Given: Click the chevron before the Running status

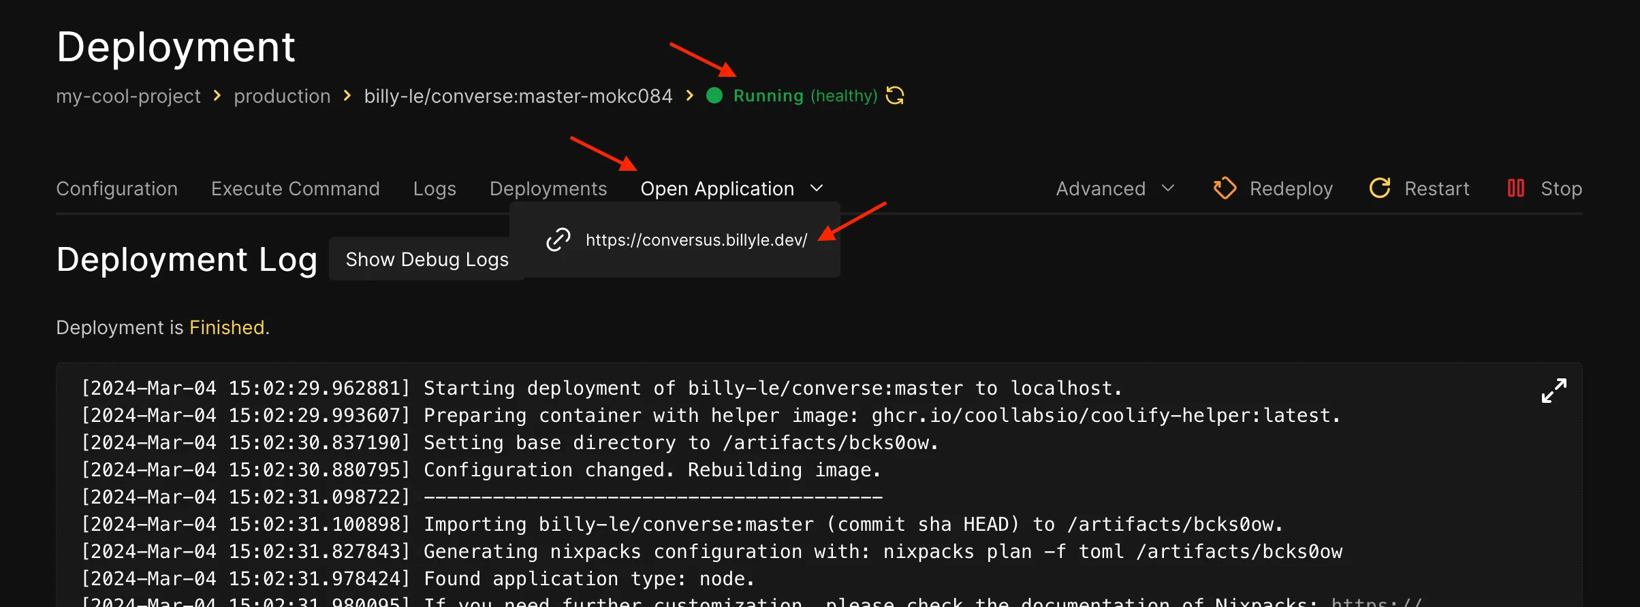Looking at the screenshot, I should point(690,96).
